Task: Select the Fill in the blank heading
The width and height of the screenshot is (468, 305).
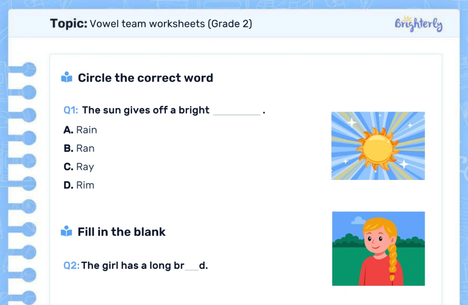Action: pyautogui.click(x=122, y=231)
